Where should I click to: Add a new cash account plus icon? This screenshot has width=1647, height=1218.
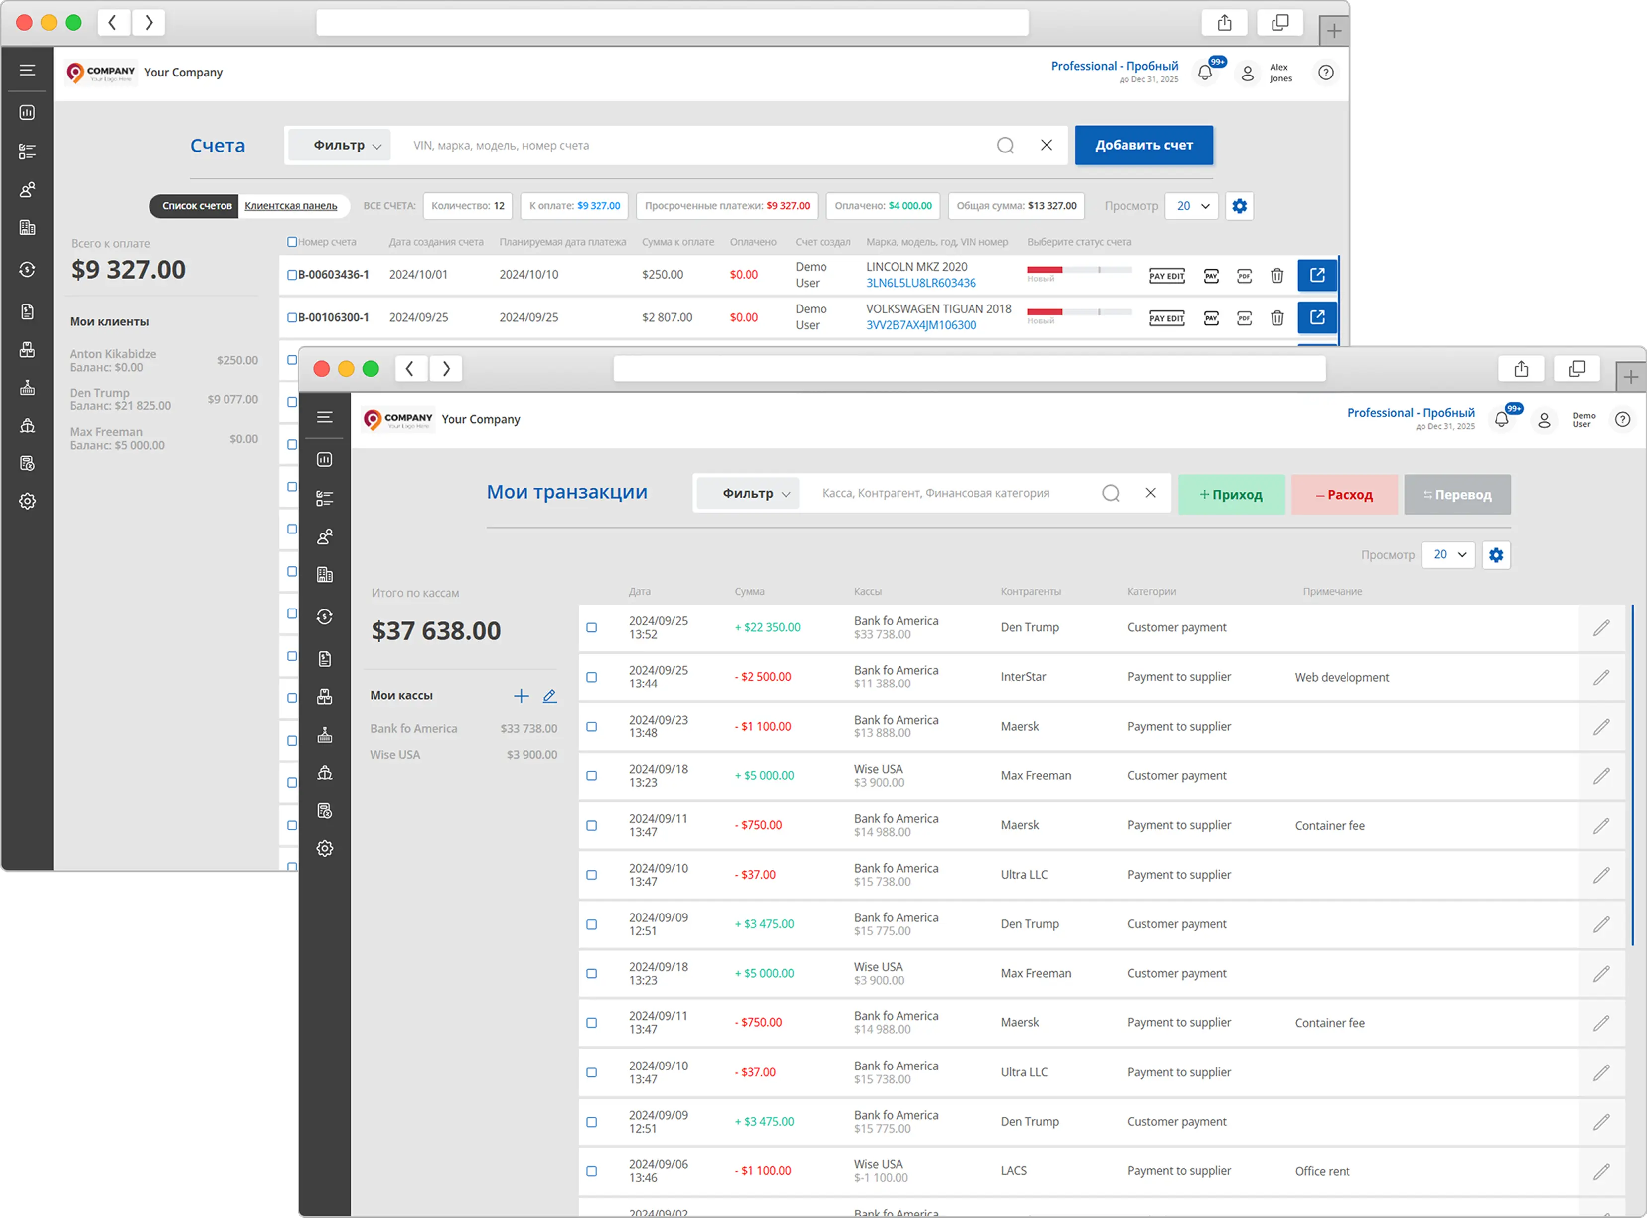[521, 696]
